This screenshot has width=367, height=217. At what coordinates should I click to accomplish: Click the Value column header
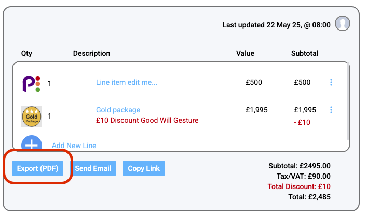pyautogui.click(x=245, y=53)
